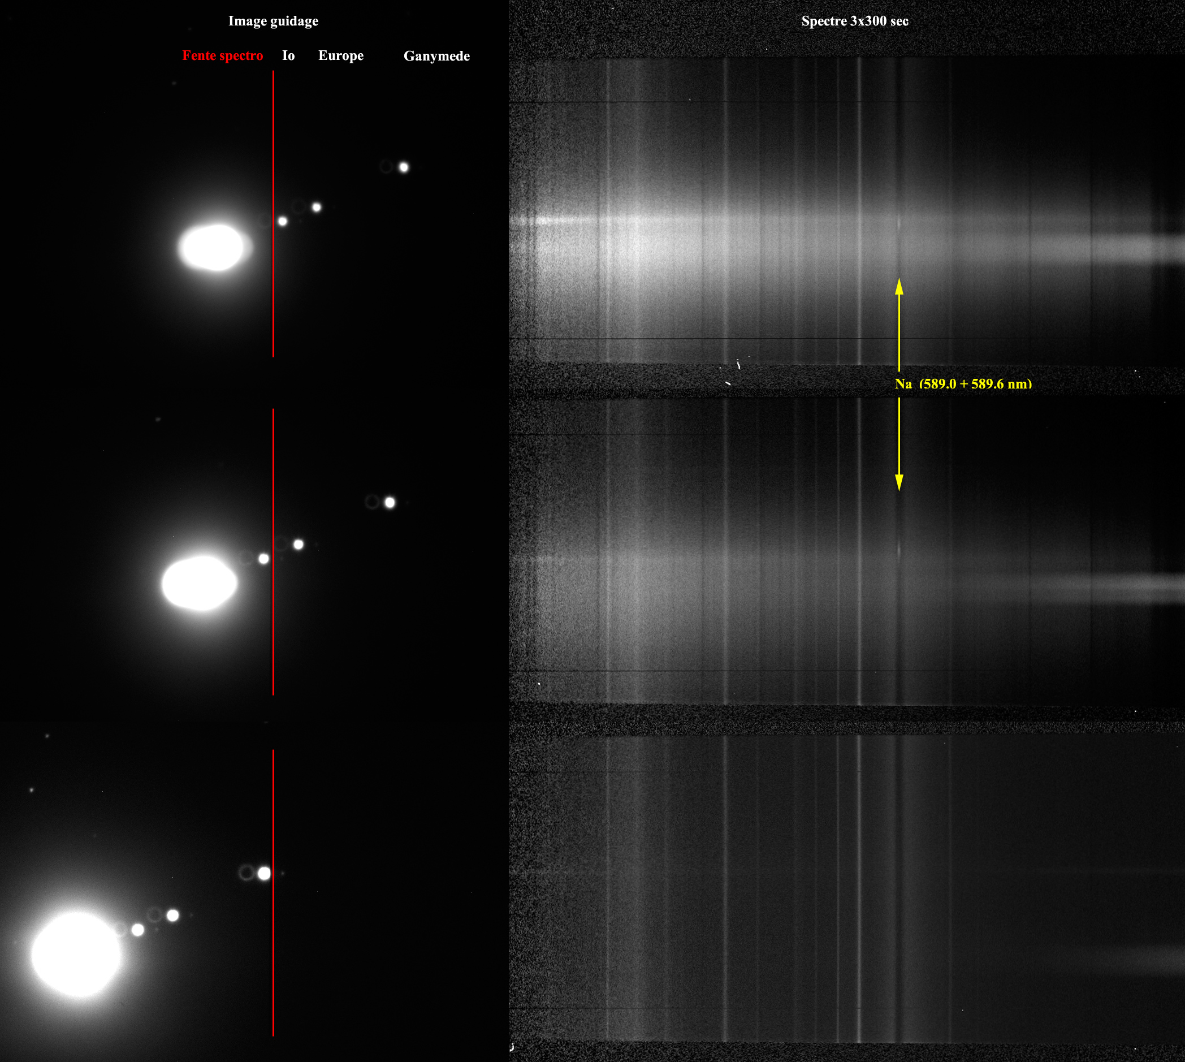This screenshot has width=1185, height=1062.
Task: Click sodium emission spot in middle spectrum
Action: pos(898,549)
